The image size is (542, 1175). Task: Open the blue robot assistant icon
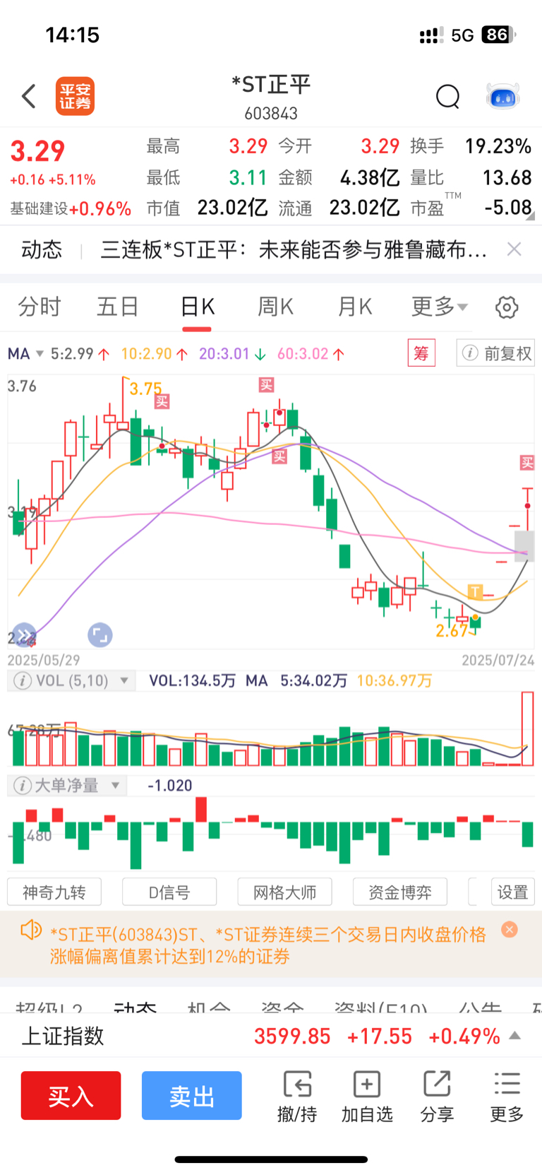pos(503,96)
